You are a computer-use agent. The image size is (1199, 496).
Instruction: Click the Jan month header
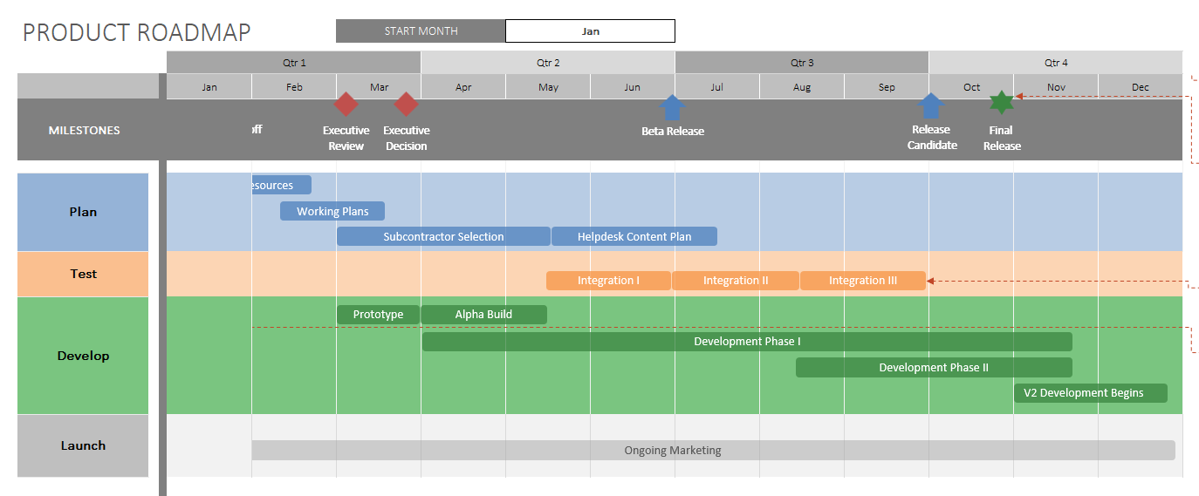coord(209,87)
